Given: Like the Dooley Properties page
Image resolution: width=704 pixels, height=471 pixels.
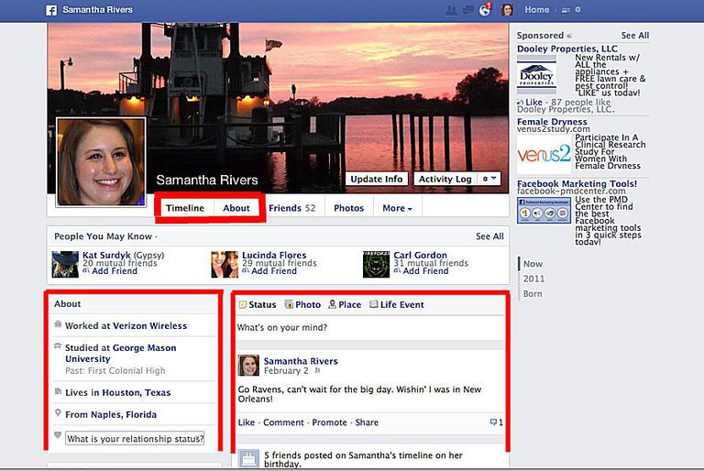Looking at the screenshot, I should coord(533,102).
